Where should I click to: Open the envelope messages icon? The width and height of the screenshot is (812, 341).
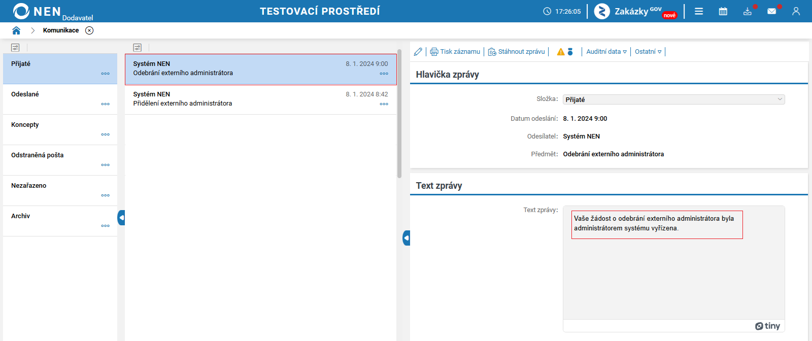pyautogui.click(x=772, y=11)
